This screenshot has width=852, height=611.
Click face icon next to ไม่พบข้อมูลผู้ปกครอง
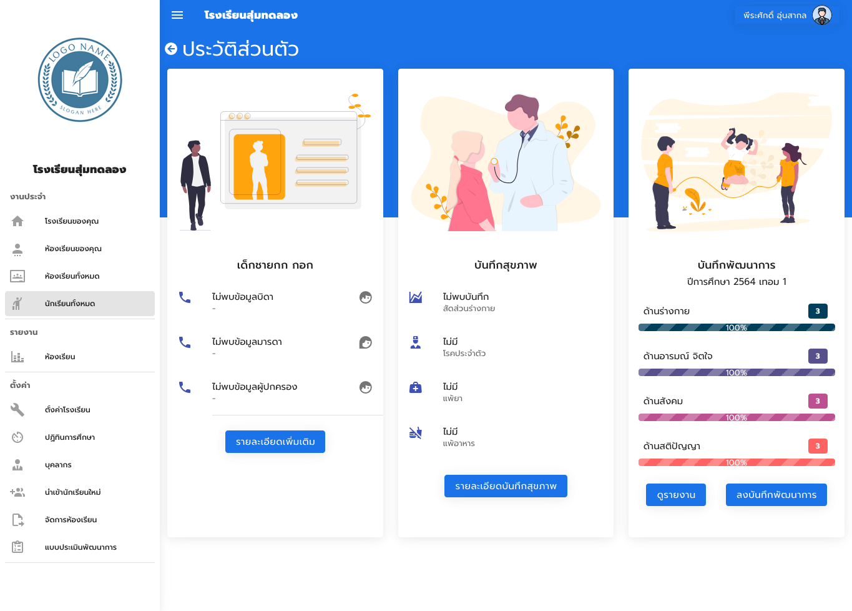tap(366, 387)
